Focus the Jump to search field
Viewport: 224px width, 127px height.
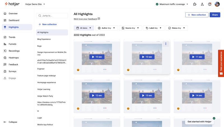click(52, 16)
